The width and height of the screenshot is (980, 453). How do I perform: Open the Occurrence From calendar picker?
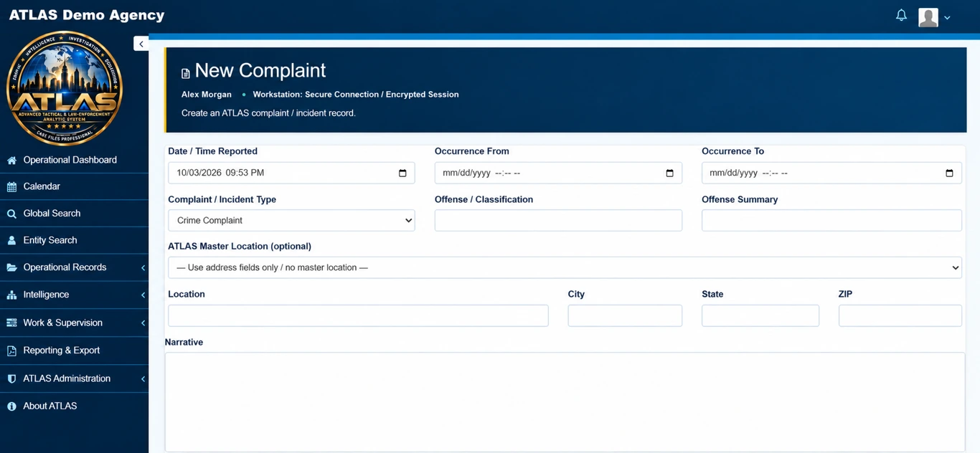click(x=669, y=173)
